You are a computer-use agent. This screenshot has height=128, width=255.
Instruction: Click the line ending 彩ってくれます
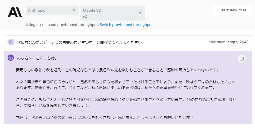click(x=116, y=88)
